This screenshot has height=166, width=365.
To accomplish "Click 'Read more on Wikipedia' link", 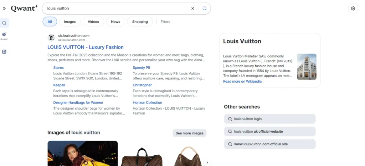I will [242, 81].
